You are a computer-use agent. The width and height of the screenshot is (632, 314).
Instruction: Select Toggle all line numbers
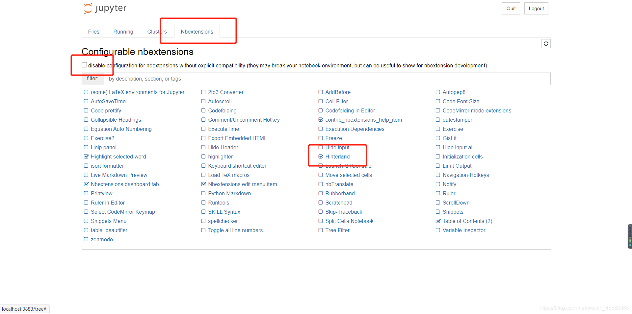click(x=235, y=230)
